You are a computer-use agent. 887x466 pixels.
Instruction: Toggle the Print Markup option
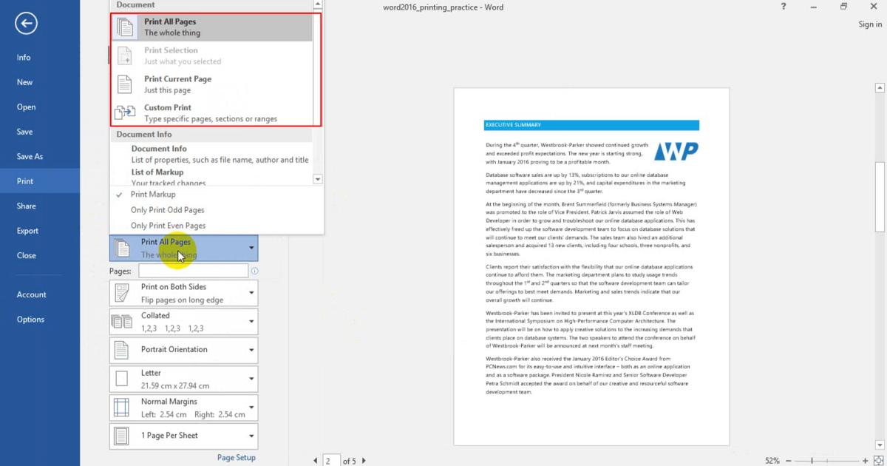153,195
